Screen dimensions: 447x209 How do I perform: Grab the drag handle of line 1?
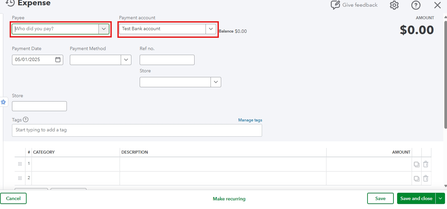tap(20, 164)
